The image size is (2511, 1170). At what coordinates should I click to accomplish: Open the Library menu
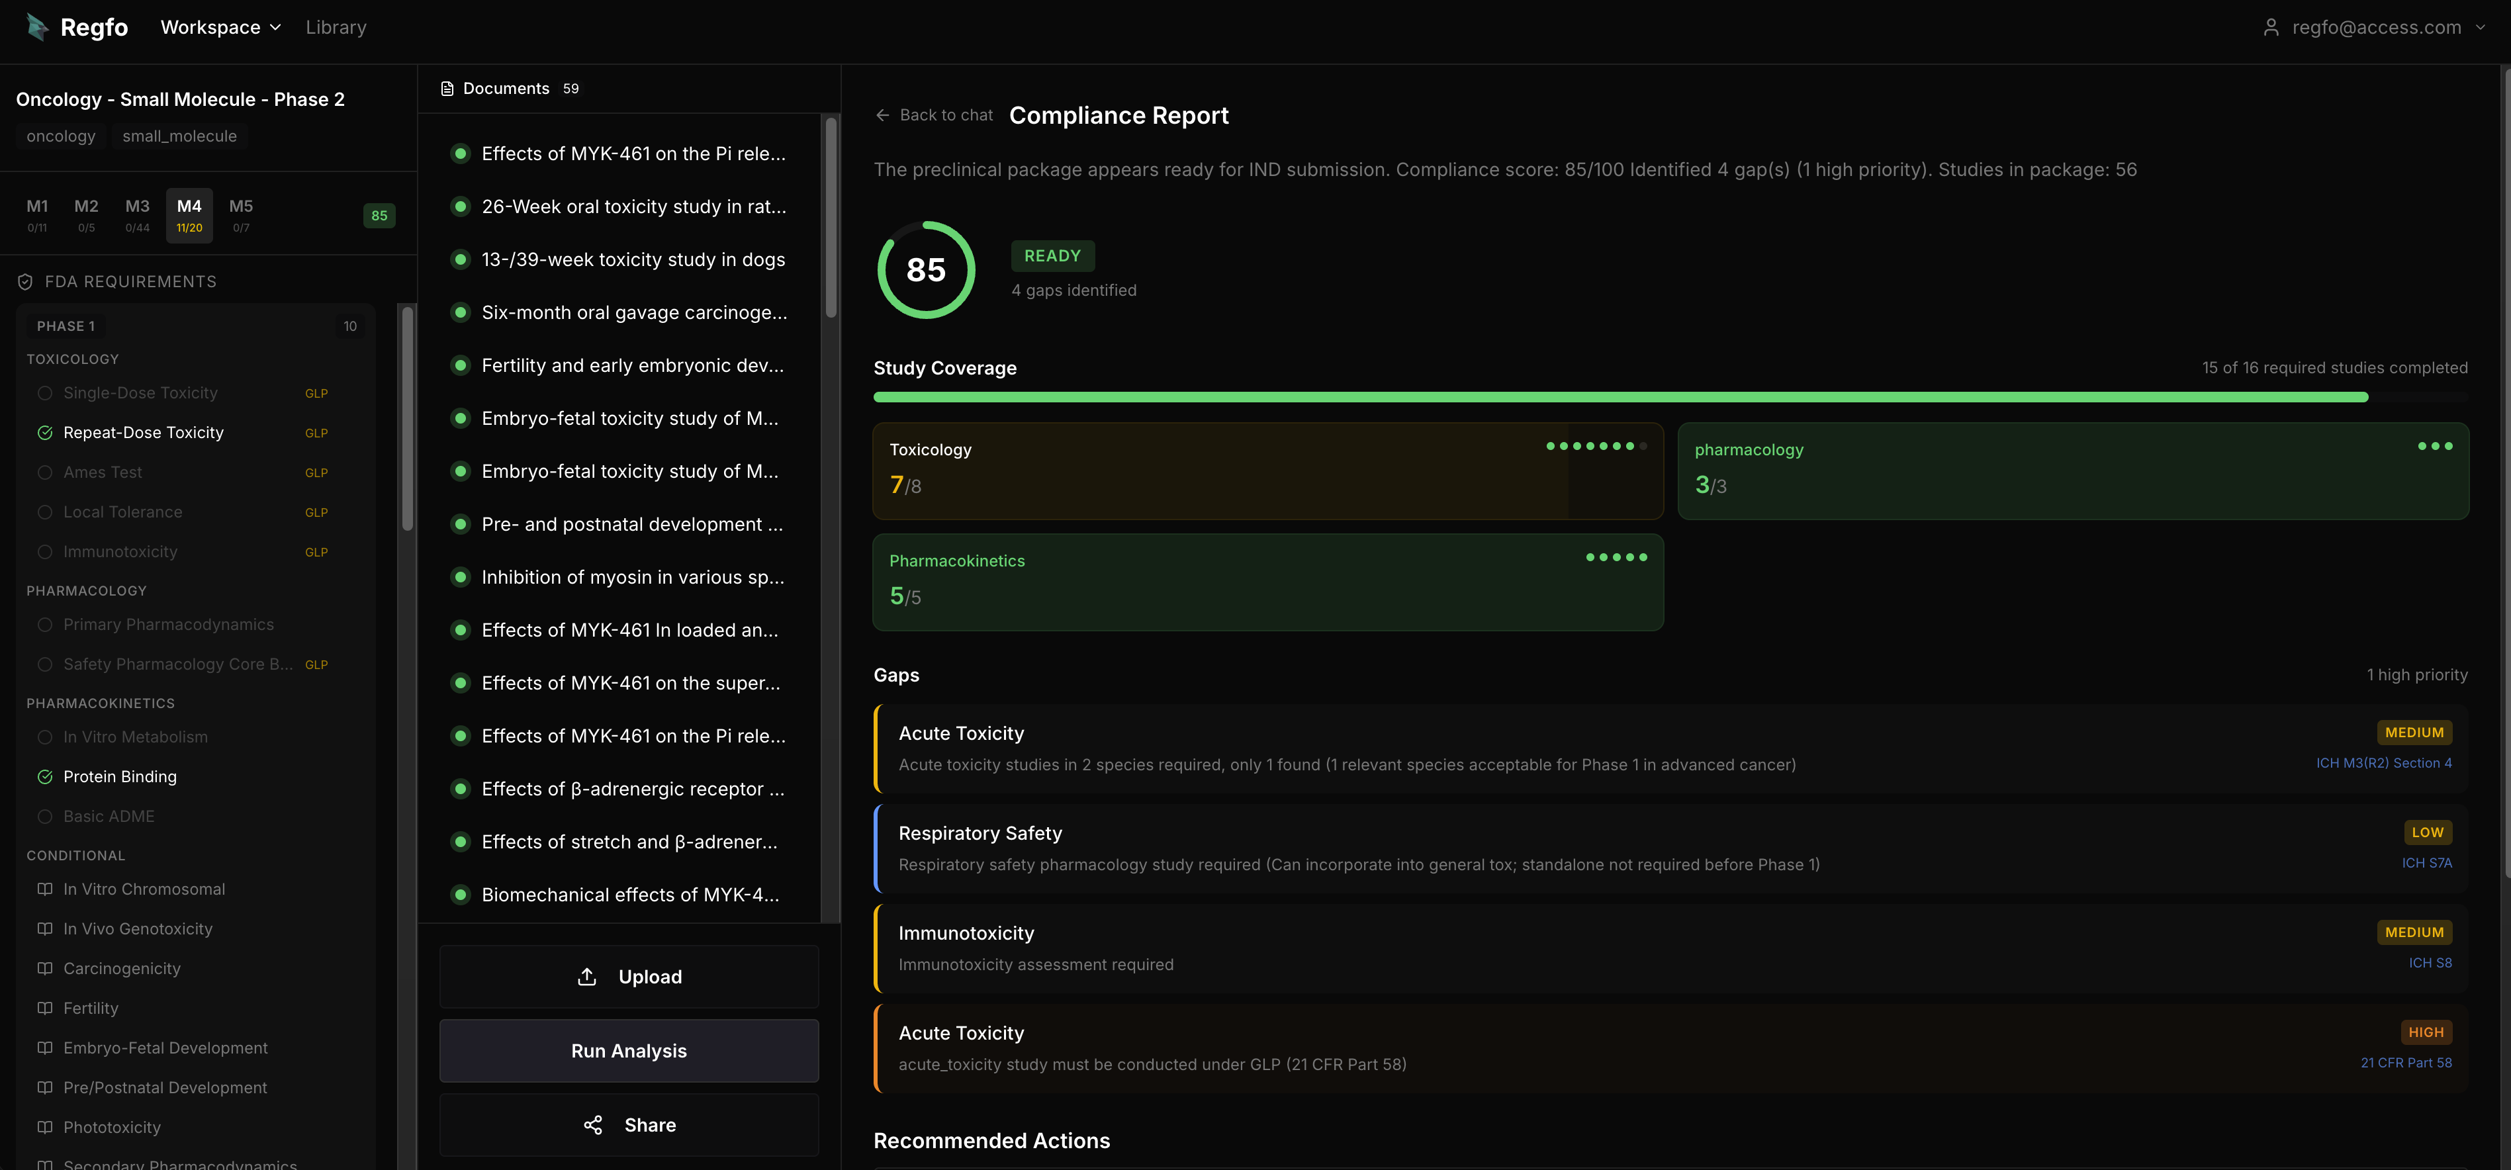click(x=336, y=26)
